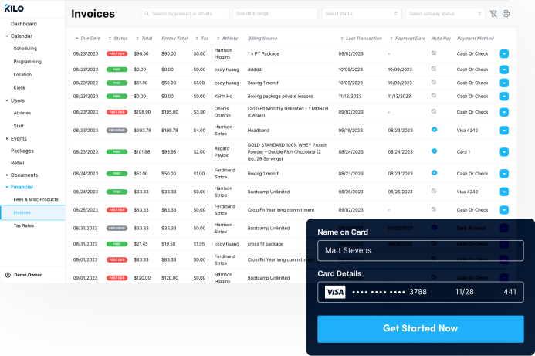Screen dimensions: 535x356
Task: Toggle auto pay for the Headband invoice
Action: 434,130
